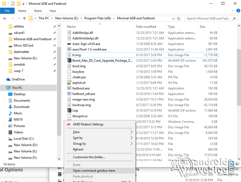The width and height of the screenshot is (241, 182).
Task: Go up one folder with Up arrow
Action: [x=24, y=18]
